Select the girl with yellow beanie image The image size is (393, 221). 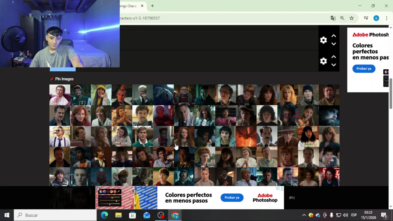click(x=101, y=95)
